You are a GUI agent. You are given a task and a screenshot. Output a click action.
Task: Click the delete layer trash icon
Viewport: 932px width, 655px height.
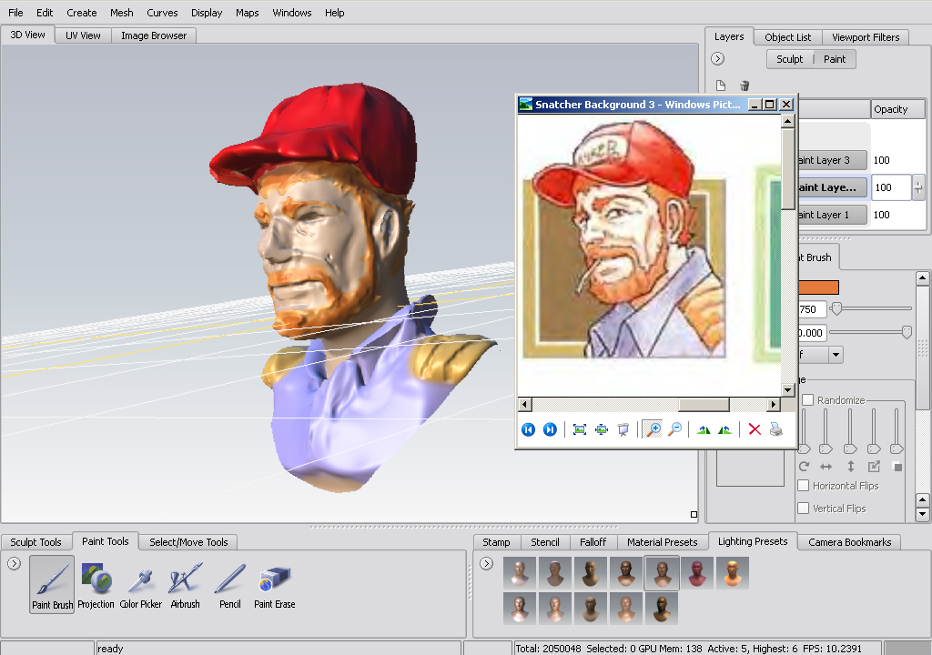click(745, 86)
